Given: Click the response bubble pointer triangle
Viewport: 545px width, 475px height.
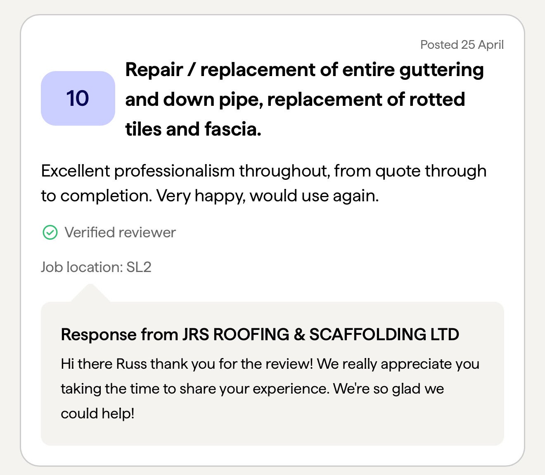Looking at the screenshot, I should pyautogui.click(x=90, y=293).
